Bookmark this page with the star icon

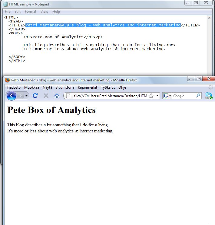[151, 96]
